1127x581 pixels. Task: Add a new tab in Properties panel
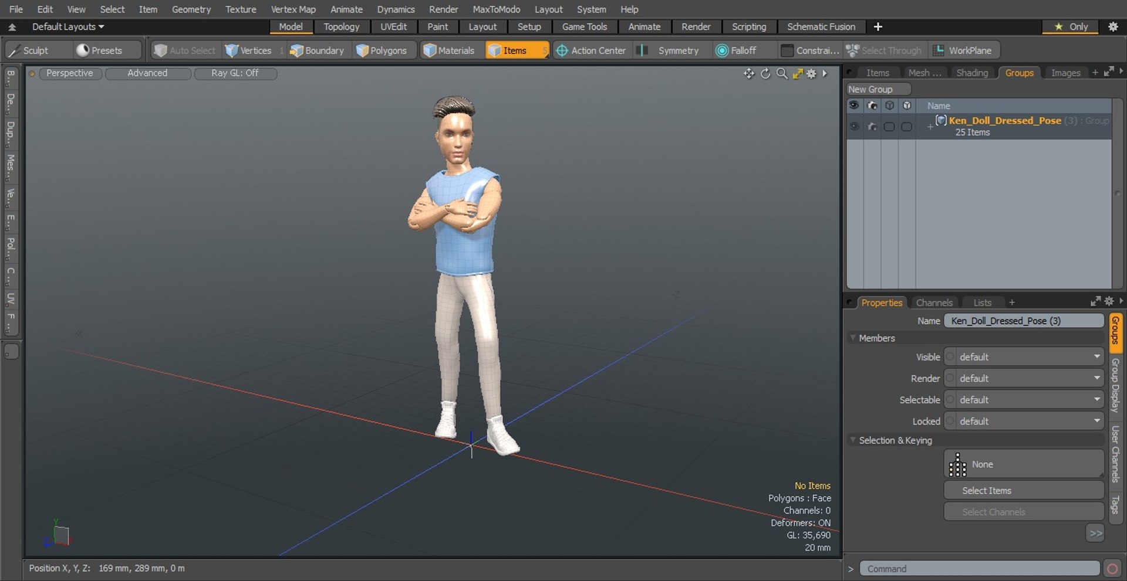(1012, 303)
